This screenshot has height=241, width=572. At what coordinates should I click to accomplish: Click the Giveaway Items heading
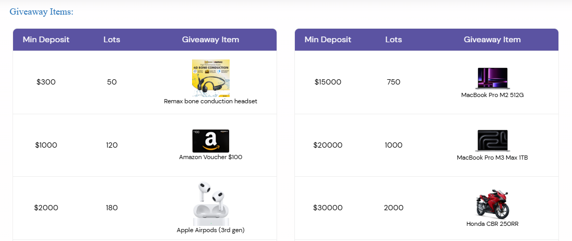click(x=41, y=11)
